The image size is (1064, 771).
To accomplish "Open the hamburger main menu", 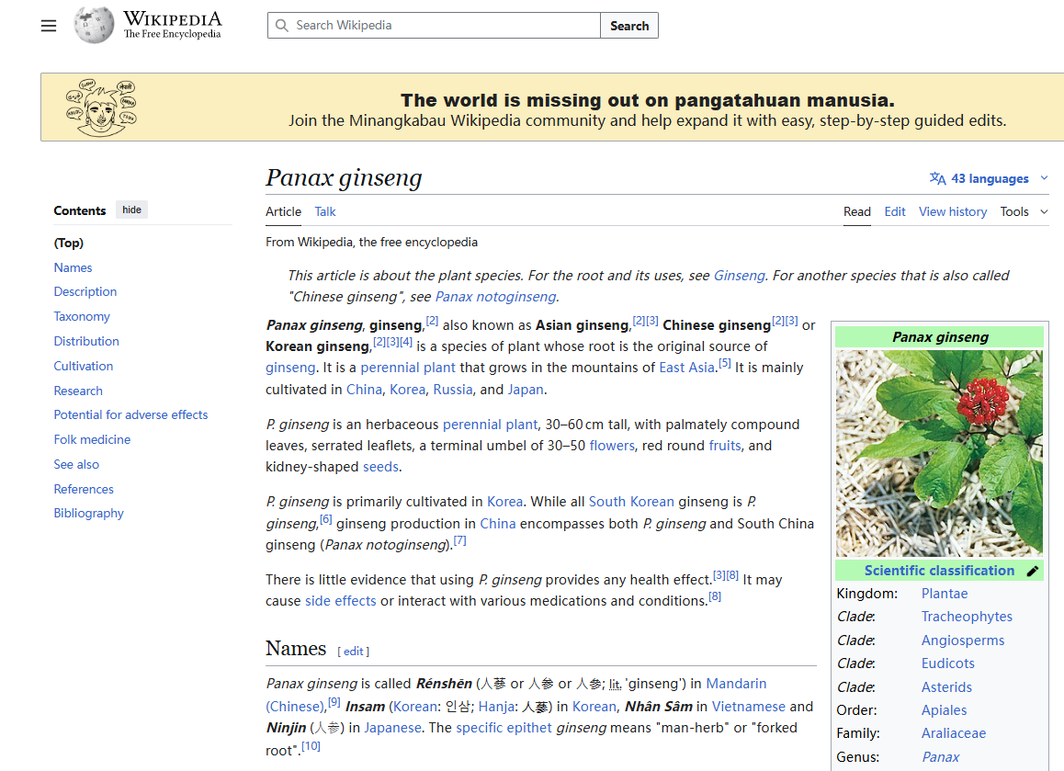I will 49,26.
